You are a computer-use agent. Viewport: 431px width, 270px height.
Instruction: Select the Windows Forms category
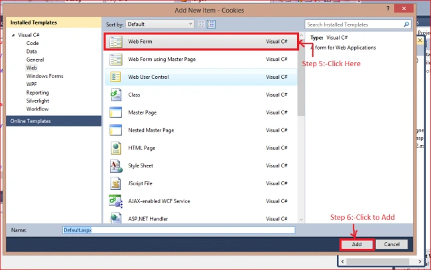pos(45,76)
